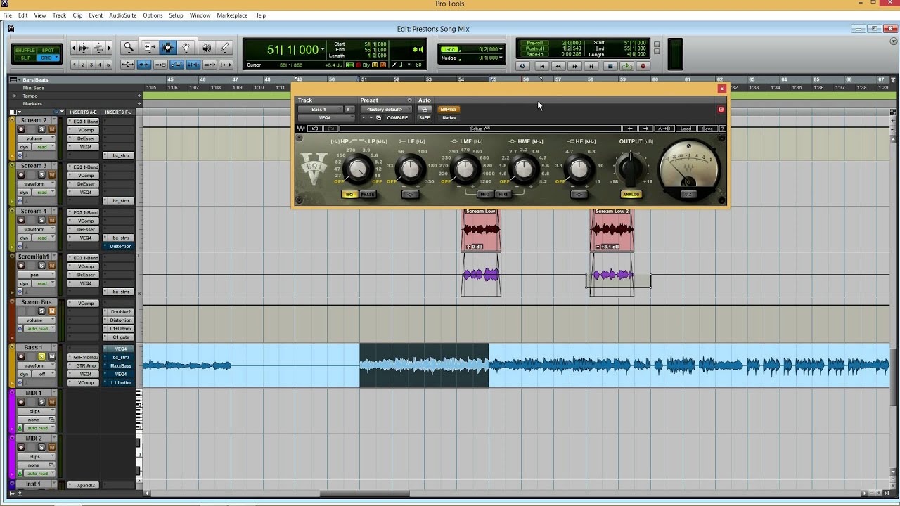
Task: Toggle the plugin BYPASS button
Action: (449, 109)
